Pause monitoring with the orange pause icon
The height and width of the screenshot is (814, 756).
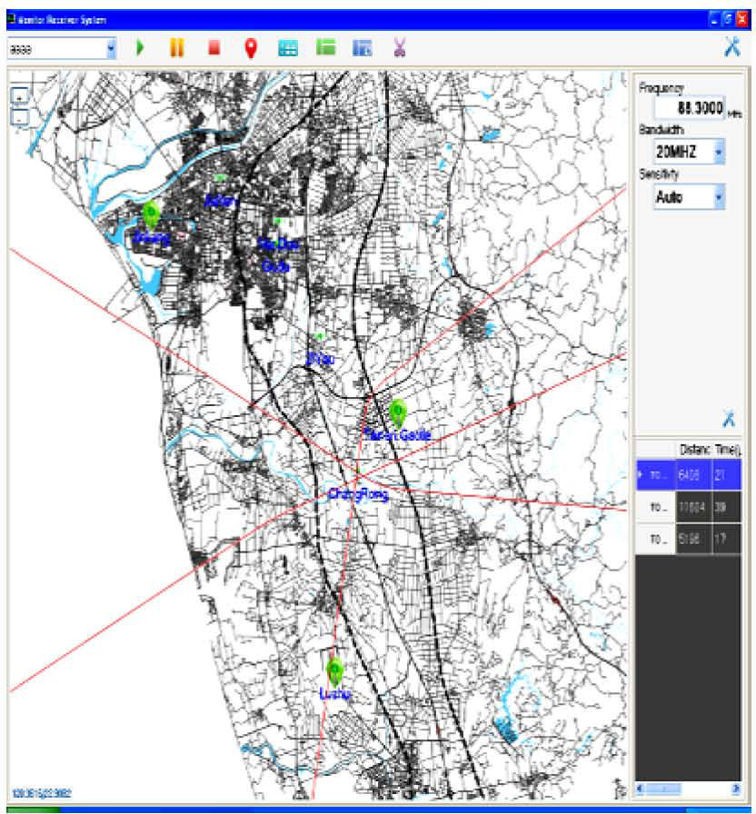pyautogui.click(x=176, y=48)
